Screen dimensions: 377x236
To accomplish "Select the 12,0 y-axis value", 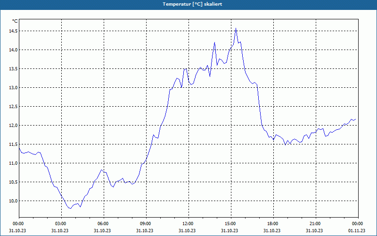I will pos(14,126).
